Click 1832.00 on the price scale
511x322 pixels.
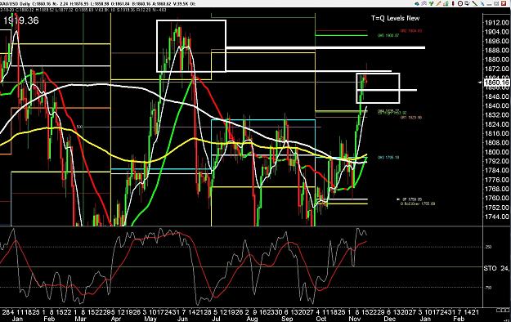(497, 114)
